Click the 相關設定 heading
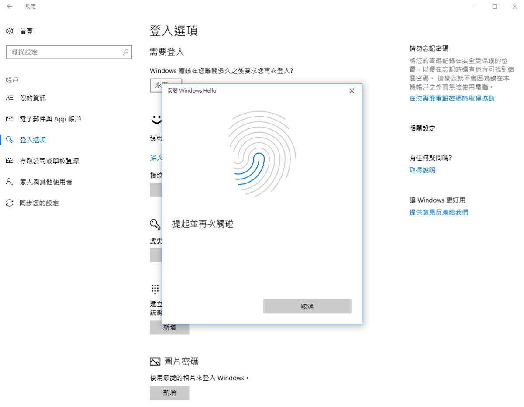This screenshot has width=524, height=407. (x=422, y=128)
